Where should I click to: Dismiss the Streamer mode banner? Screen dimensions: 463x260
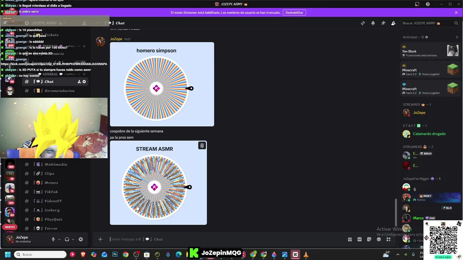point(456,12)
